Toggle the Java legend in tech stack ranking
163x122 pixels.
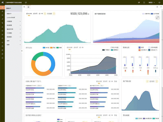[x=60, y=119]
